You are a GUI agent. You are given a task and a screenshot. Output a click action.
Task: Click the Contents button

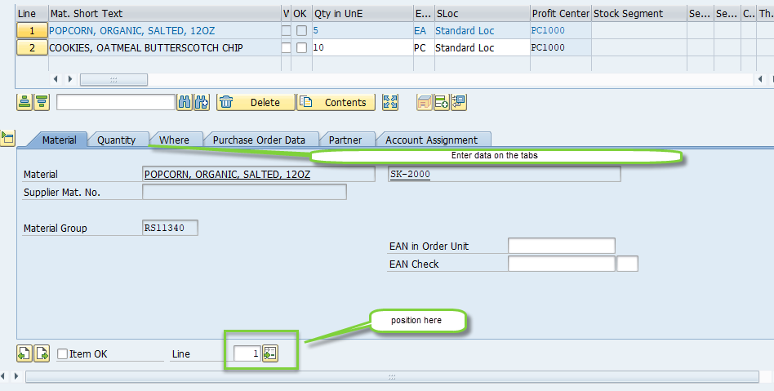(x=336, y=102)
